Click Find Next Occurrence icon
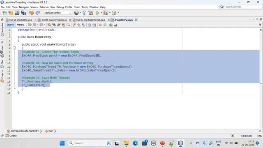 click(x=59, y=25)
